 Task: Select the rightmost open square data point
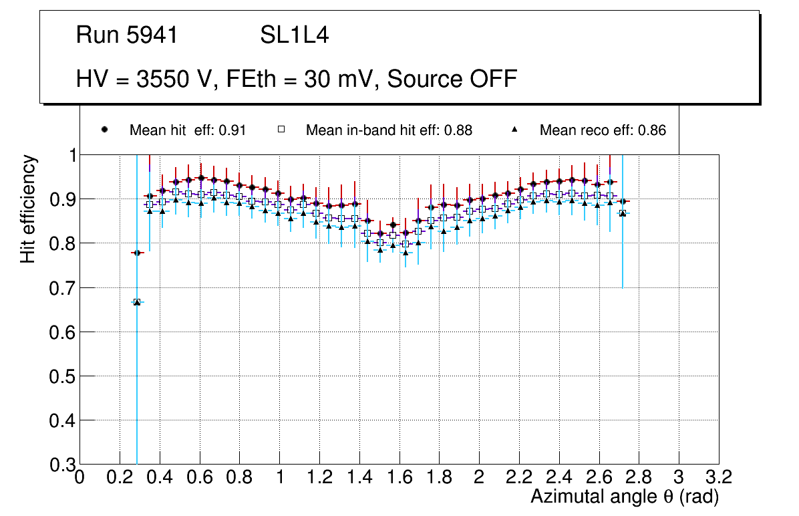623,213
